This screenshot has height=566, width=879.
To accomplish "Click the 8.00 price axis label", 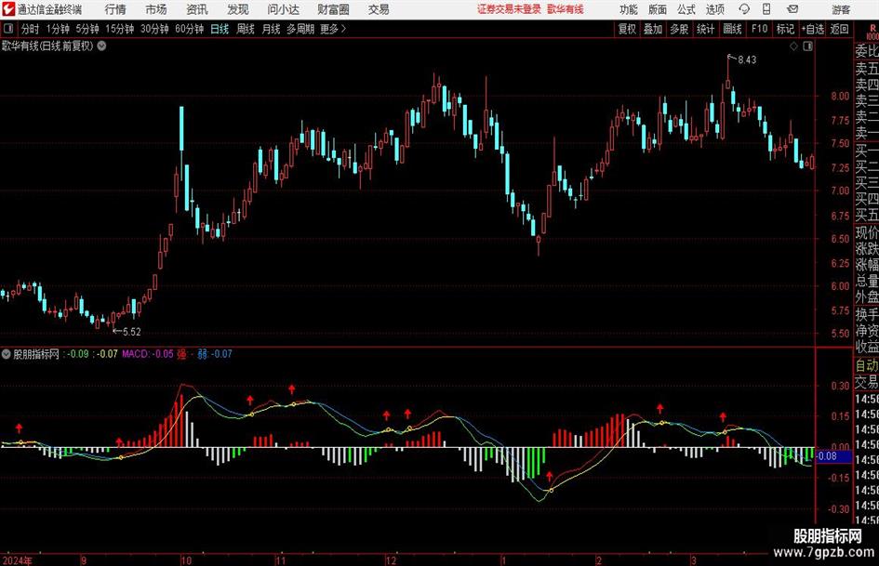I will (x=840, y=97).
